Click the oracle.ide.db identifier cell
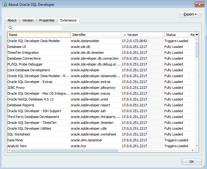Image resolution: width=207 pixels, height=169 pixels. click(x=96, y=47)
